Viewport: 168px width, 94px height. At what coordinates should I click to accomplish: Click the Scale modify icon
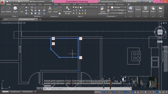[35, 13]
